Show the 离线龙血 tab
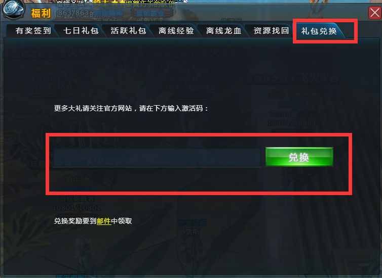 [x=223, y=31]
